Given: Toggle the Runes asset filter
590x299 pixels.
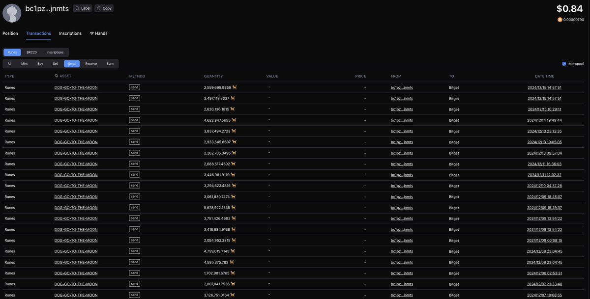Looking at the screenshot, I should 12,52.
